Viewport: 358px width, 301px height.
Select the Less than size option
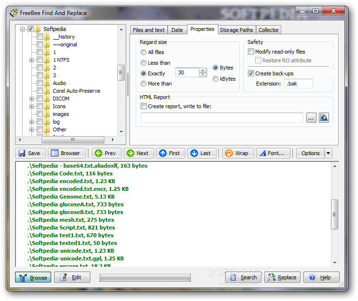click(x=143, y=63)
